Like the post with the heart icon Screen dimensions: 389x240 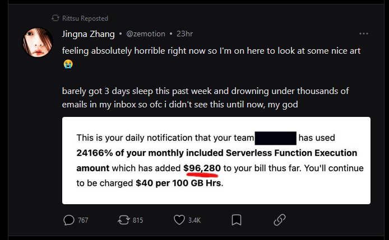[x=179, y=220]
